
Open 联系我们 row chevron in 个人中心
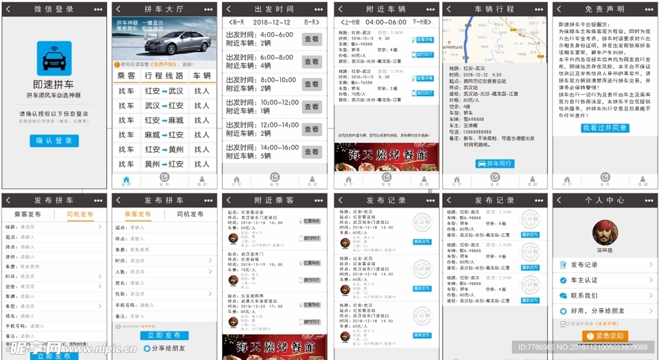pos(651,295)
